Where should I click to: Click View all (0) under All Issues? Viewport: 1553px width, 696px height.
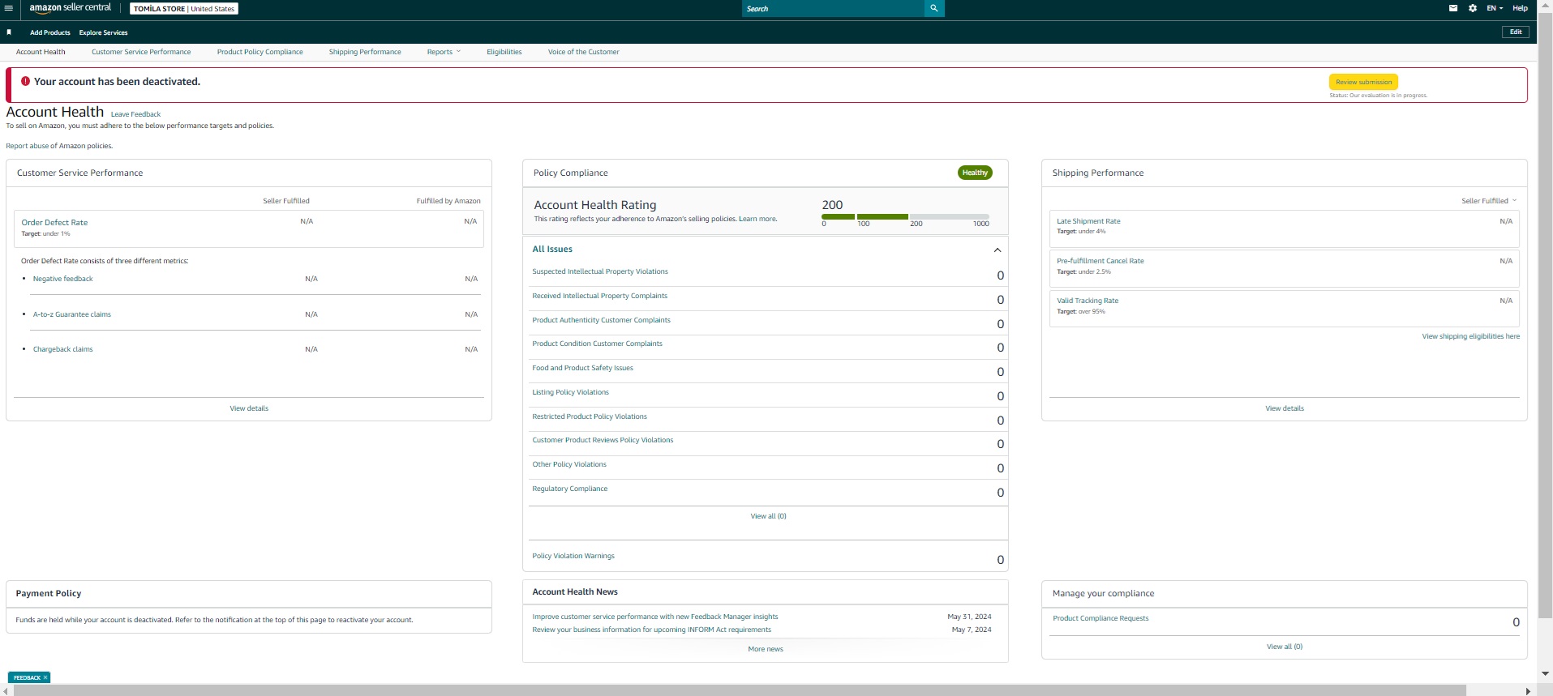coord(768,516)
